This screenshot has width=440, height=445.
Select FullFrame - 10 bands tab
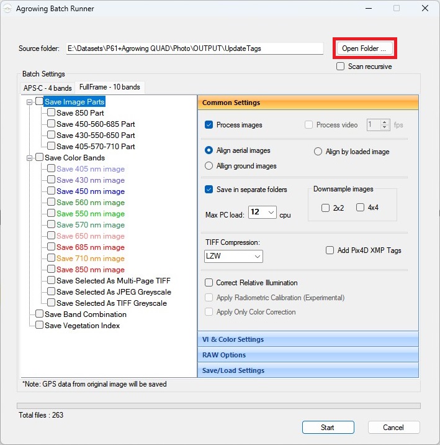coord(110,87)
